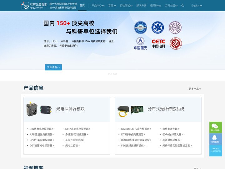Open FBG光纤光栅解调仪 link
Viewport: 225px width, 169px height.
pyautogui.click(x=133, y=146)
